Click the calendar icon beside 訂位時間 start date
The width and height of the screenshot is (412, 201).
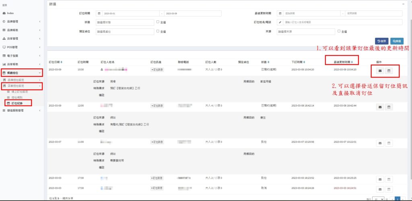coord(99,13)
